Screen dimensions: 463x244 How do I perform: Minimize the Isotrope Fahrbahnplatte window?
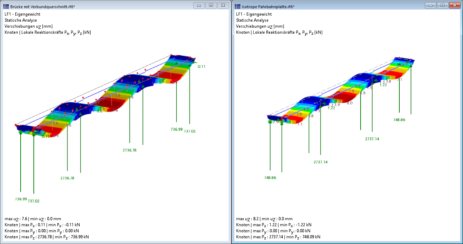click(x=431, y=5)
